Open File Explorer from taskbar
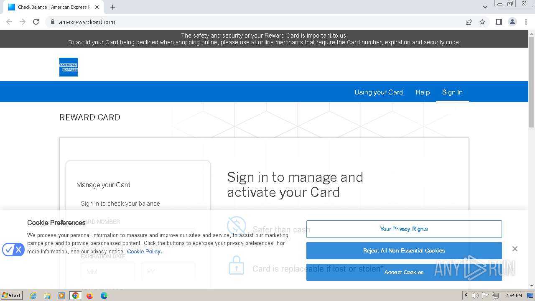The width and height of the screenshot is (535, 301). [x=47, y=296]
